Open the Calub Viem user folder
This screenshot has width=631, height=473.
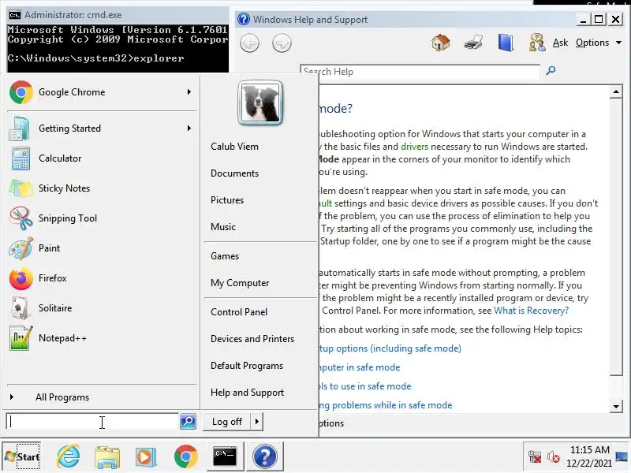click(234, 147)
